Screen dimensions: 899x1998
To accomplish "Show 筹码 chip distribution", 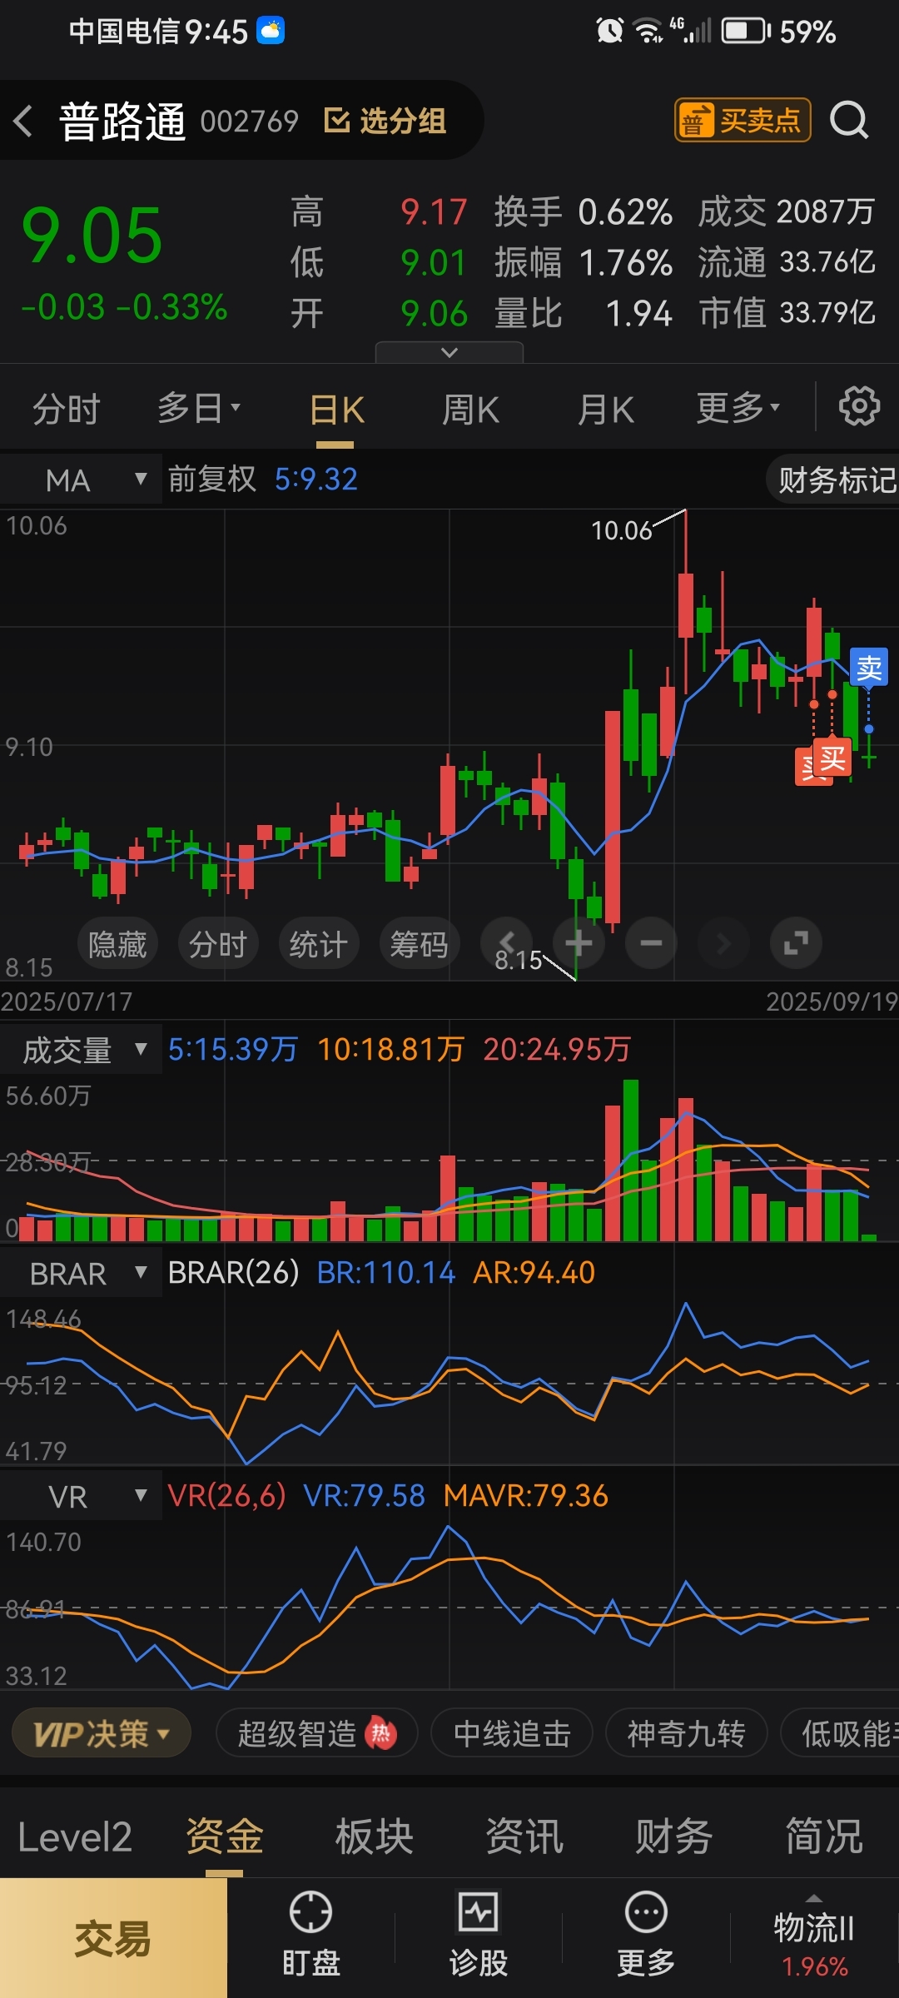I will [419, 944].
